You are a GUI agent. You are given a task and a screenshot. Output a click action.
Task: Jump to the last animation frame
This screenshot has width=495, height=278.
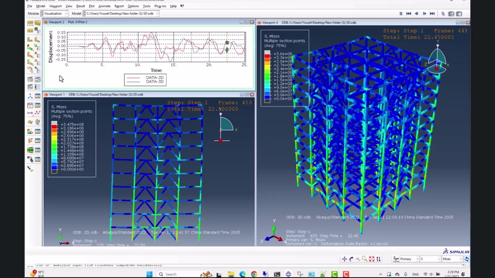click(432, 13)
